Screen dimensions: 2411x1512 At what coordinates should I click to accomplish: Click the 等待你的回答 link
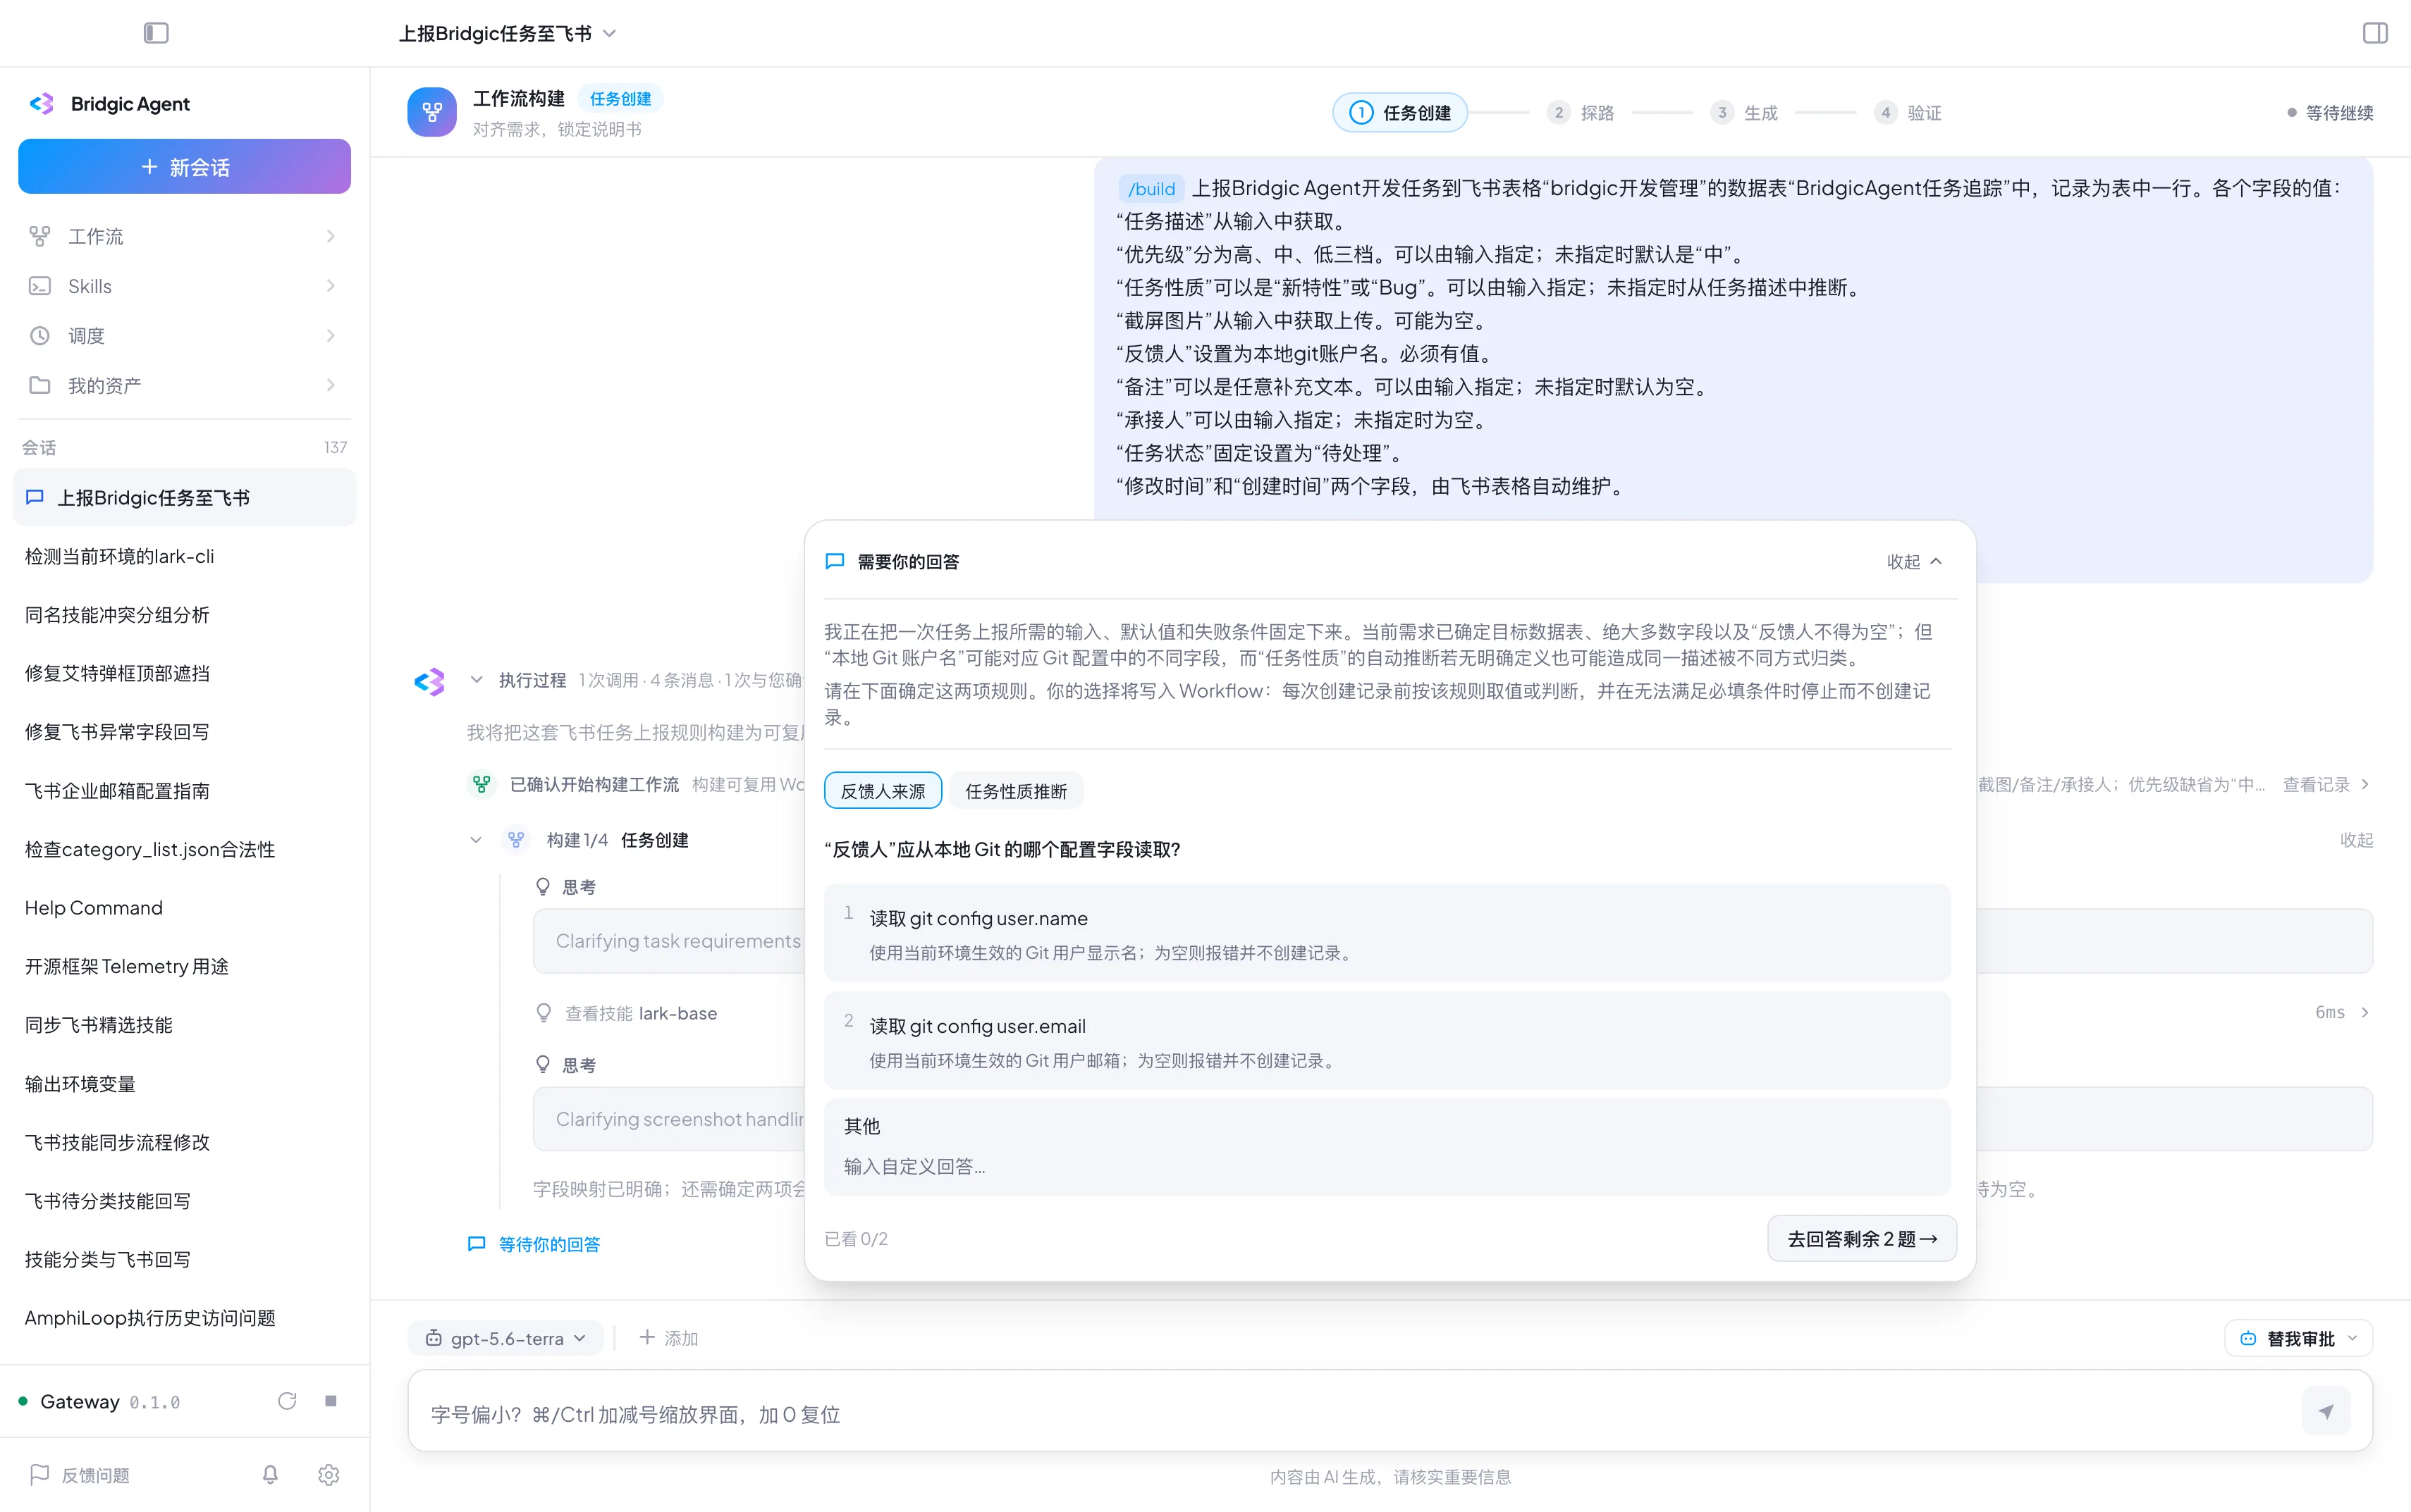click(549, 1244)
